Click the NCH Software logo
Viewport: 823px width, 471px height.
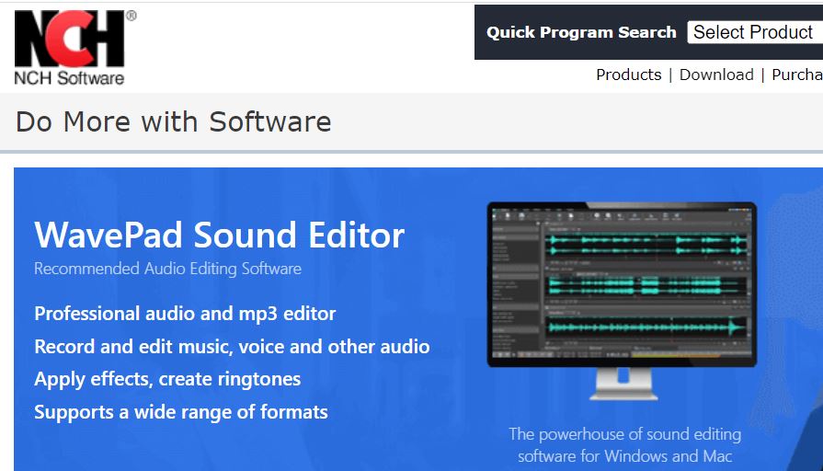74,48
